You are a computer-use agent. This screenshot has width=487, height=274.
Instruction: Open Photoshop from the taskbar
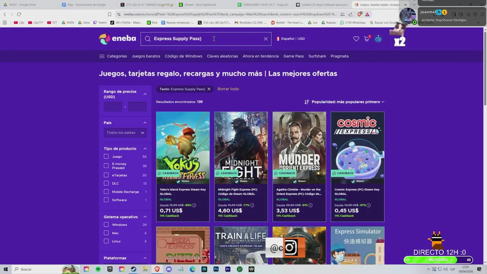pos(216,269)
